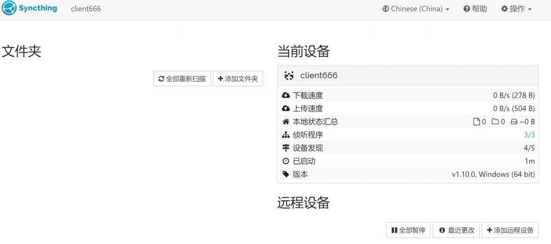
Task: Click the download rate 0 B/s (278 B)
Action: pyautogui.click(x=514, y=95)
